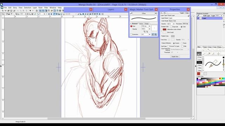This screenshot has height=126, width=225.
Task: Open the Color Reduction Method dropdown
Action: coord(180,49)
